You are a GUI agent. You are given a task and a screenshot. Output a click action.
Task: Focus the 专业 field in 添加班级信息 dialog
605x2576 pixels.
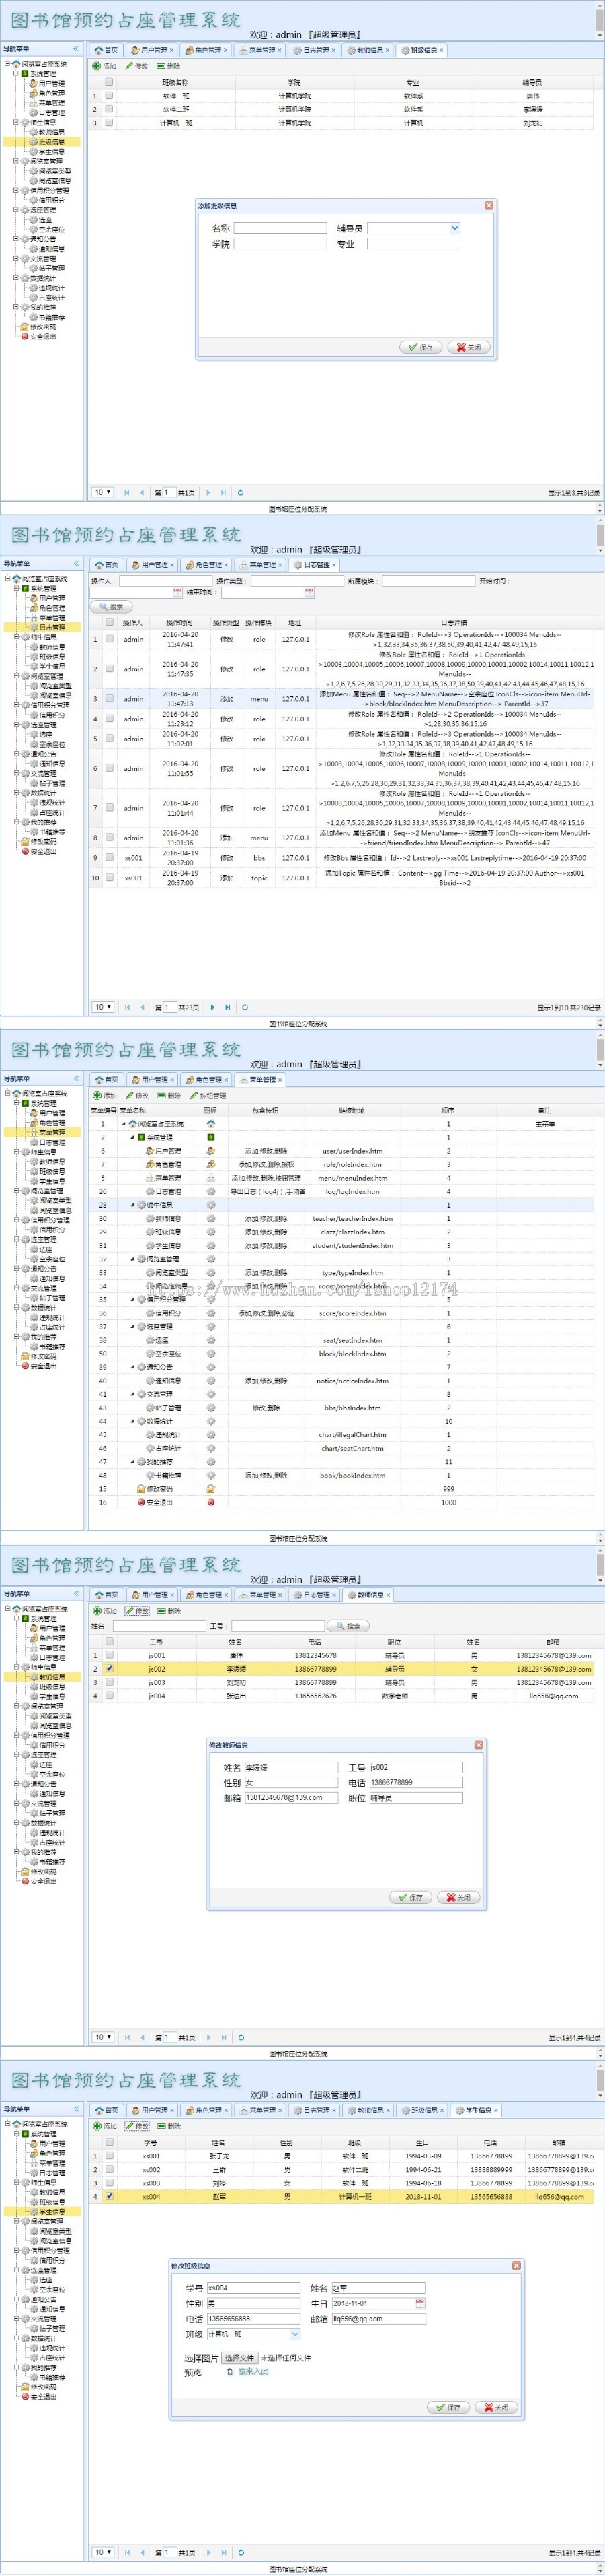pyautogui.click(x=413, y=243)
